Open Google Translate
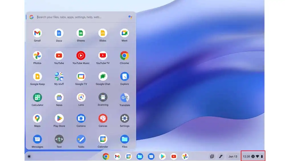 point(125,97)
